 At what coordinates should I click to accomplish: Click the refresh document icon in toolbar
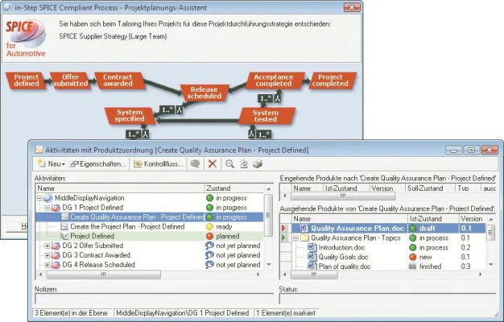[x=244, y=164]
